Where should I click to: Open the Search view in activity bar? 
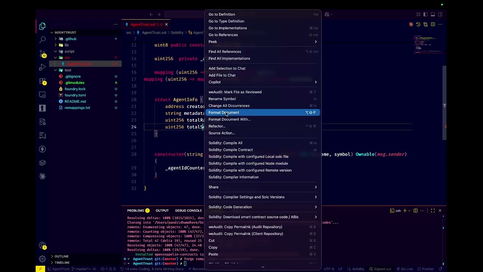pos(42,40)
